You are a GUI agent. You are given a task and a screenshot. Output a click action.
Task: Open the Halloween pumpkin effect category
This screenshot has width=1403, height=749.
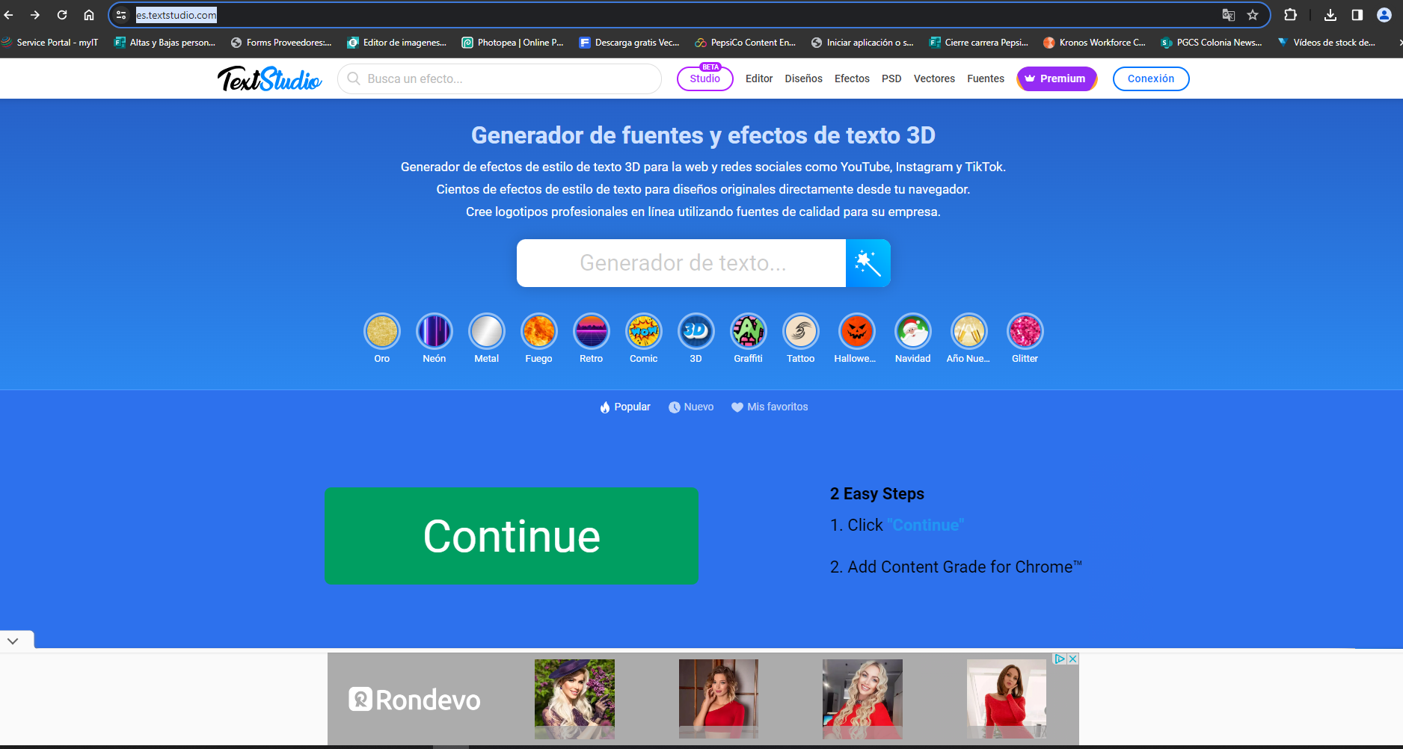coord(856,331)
